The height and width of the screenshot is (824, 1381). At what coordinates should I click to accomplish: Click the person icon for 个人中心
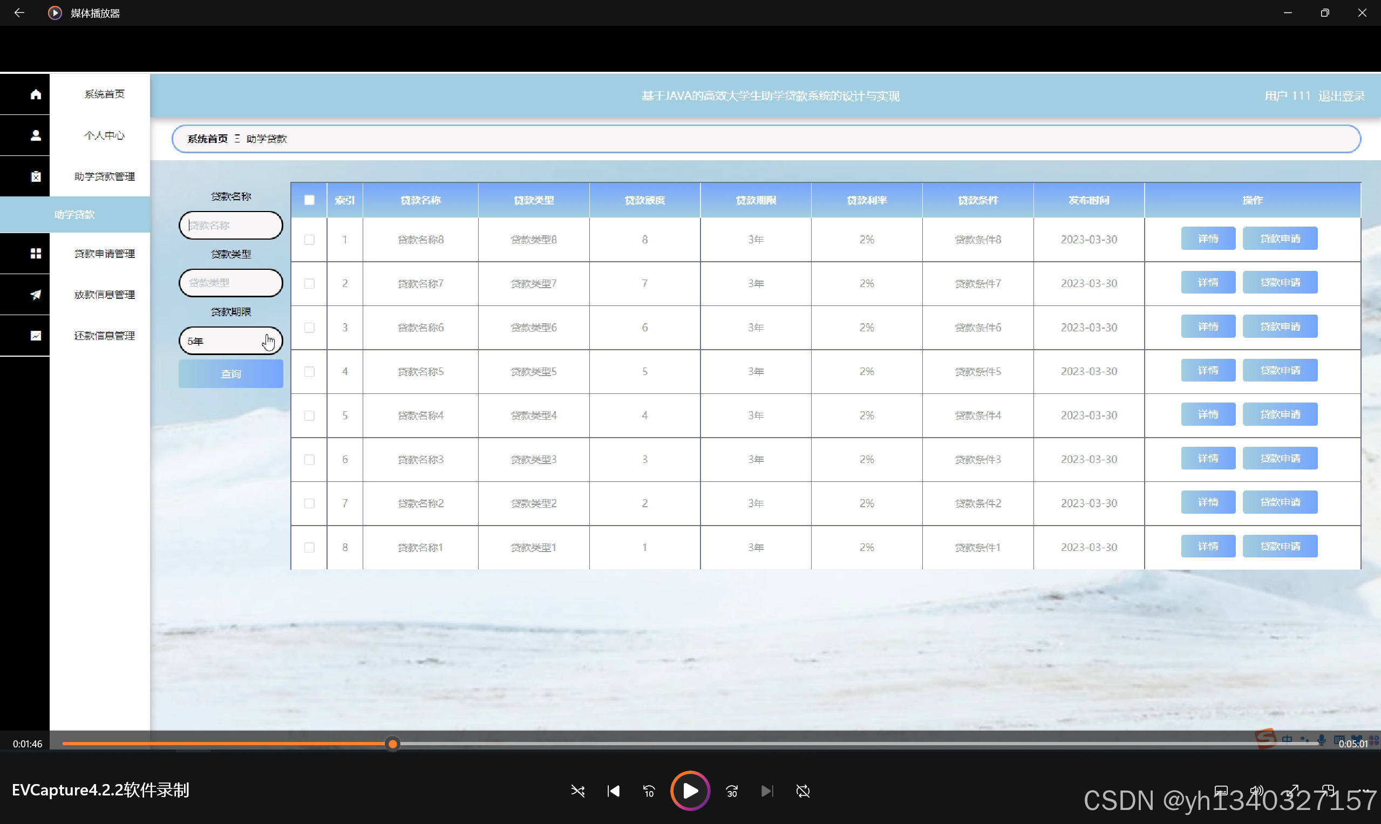point(36,135)
